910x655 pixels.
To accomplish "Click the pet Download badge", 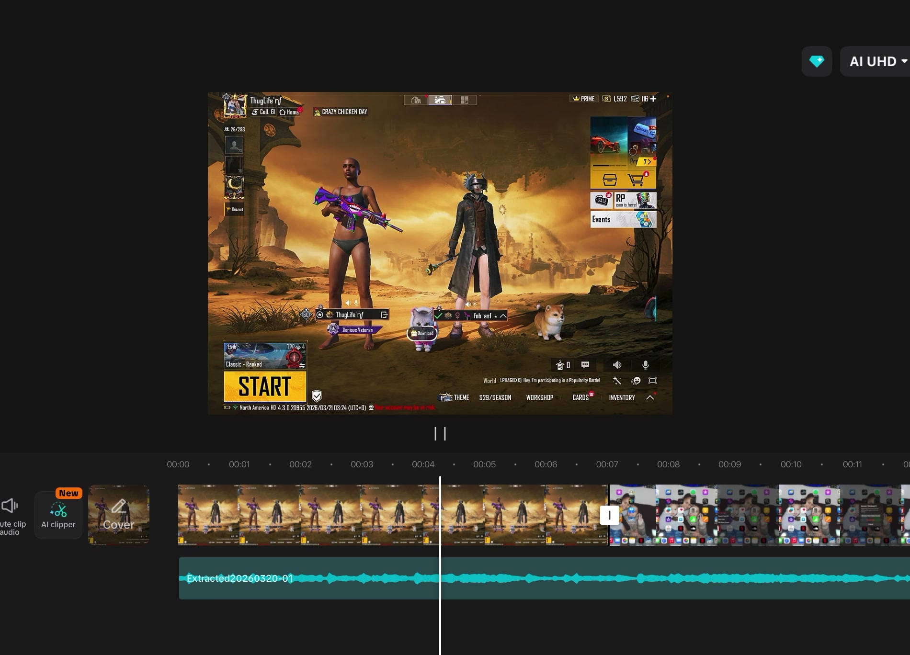I will pos(422,333).
